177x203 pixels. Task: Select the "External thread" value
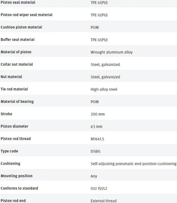click(103, 201)
